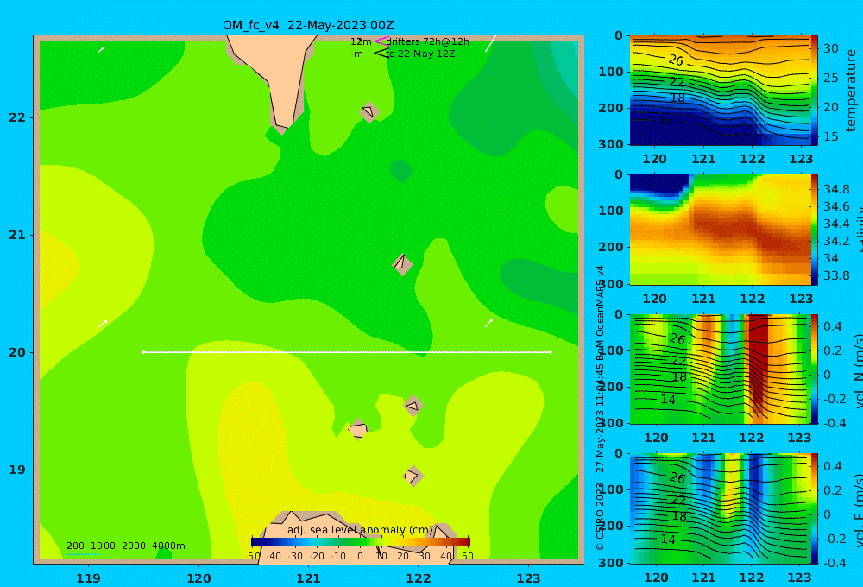863x587 pixels.
Task: Click the vertical CSIRO BoM OceanMAPS v4 credit text
Action: tap(600, 407)
